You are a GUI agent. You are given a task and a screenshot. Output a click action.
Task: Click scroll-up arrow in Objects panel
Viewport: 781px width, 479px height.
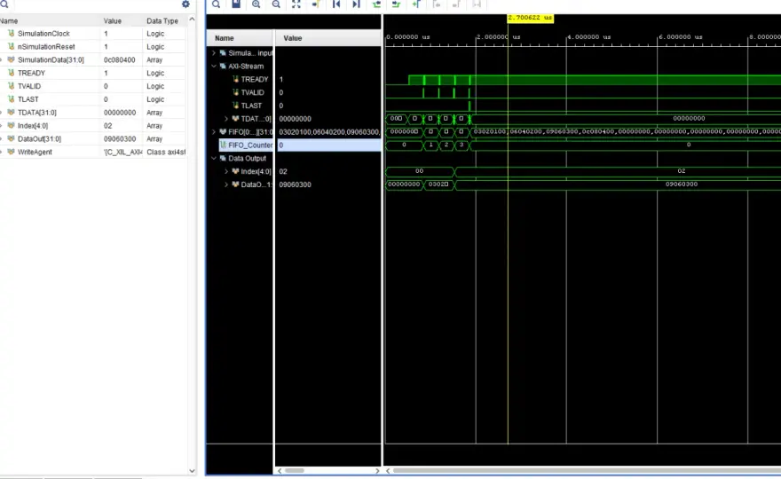(192, 19)
